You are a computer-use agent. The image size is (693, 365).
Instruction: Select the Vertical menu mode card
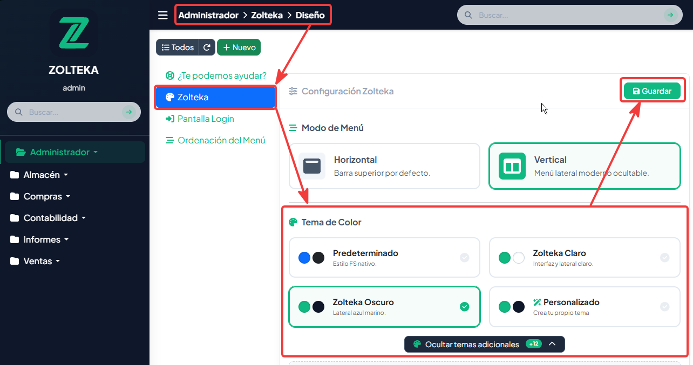click(x=585, y=166)
